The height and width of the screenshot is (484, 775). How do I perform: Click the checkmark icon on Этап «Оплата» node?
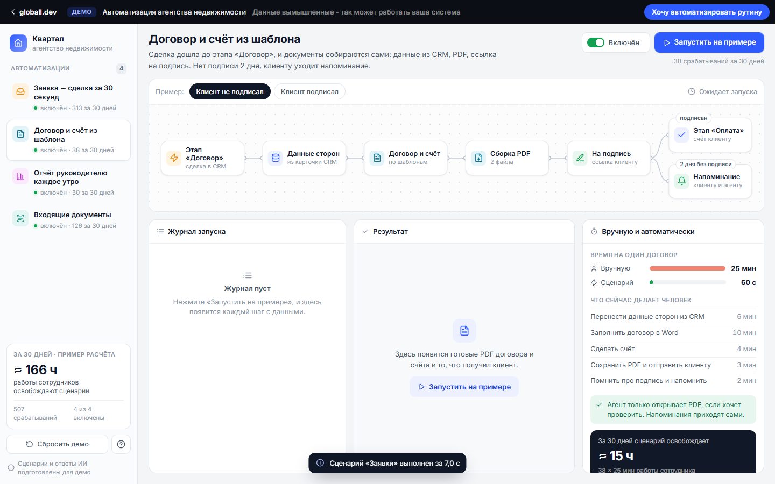point(682,134)
